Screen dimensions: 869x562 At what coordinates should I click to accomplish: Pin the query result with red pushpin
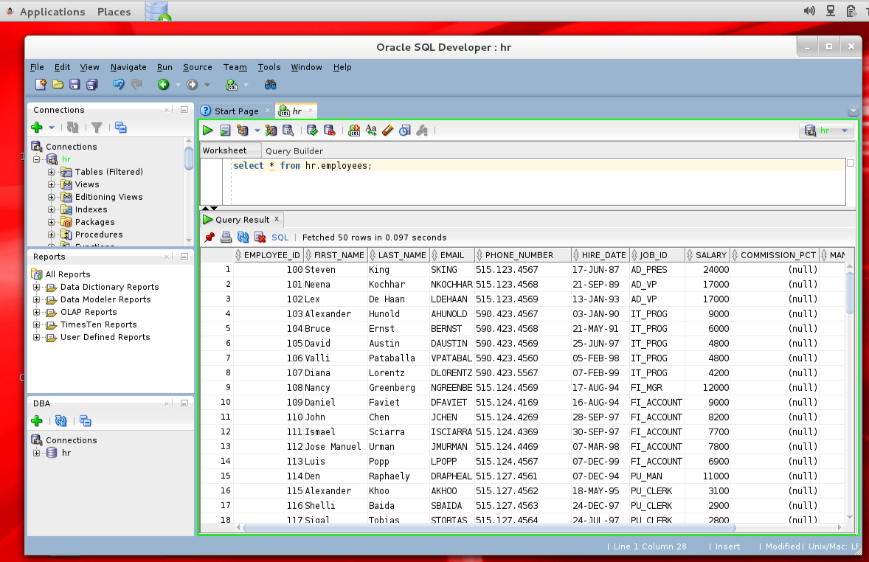(x=210, y=237)
